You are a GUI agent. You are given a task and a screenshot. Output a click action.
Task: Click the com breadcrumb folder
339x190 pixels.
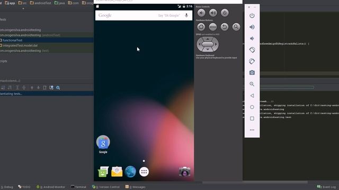pyautogui.click(x=73, y=3)
